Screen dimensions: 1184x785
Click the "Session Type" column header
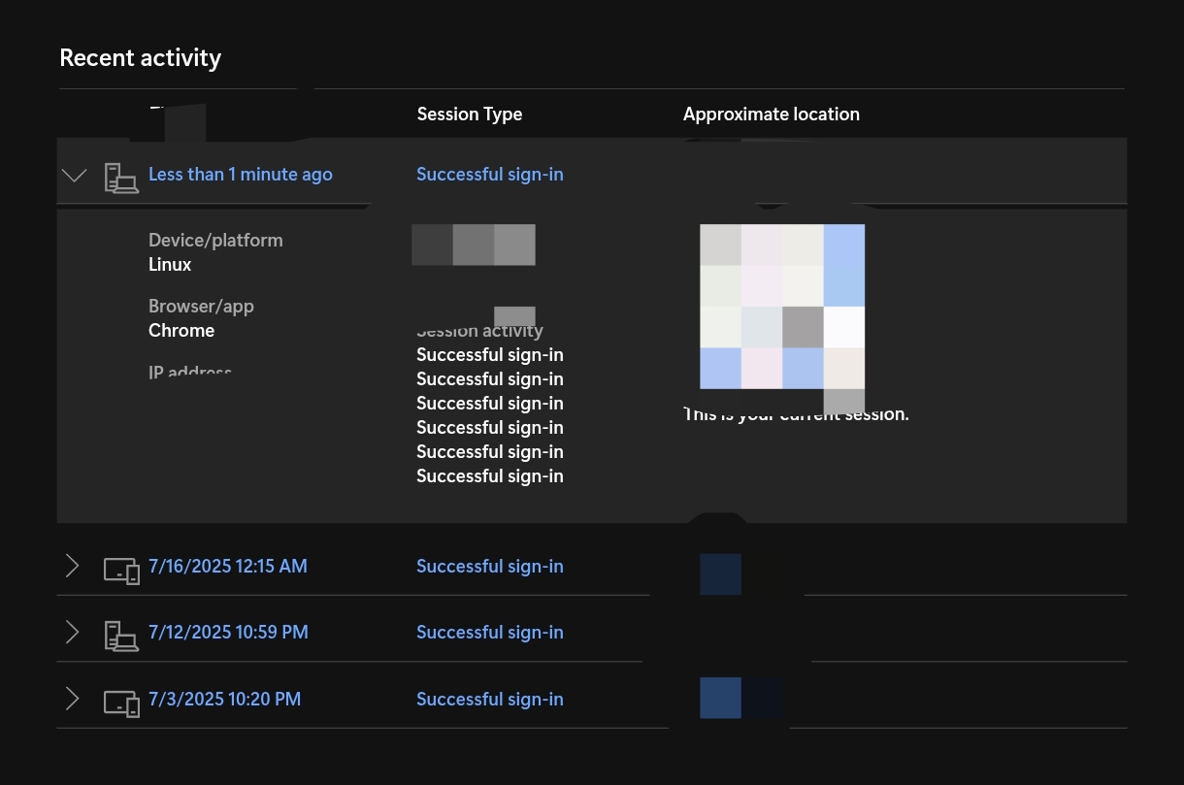(469, 114)
